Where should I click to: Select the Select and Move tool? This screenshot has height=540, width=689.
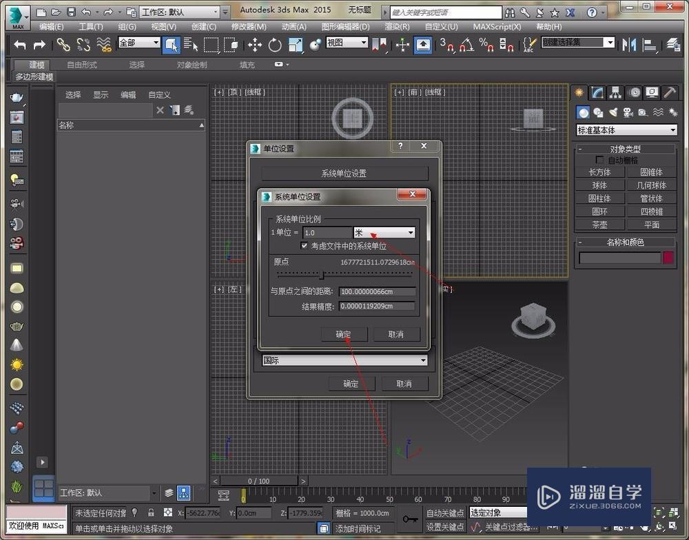(x=255, y=45)
